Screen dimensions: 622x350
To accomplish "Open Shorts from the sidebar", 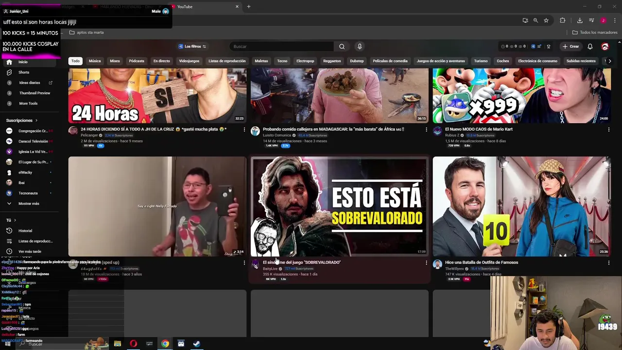I will click(23, 72).
